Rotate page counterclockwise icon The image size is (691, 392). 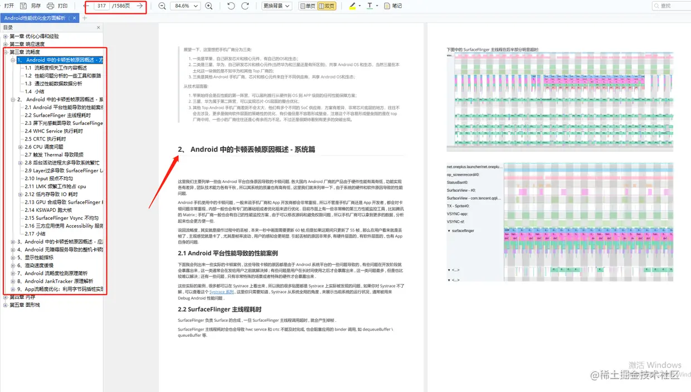pyautogui.click(x=231, y=6)
